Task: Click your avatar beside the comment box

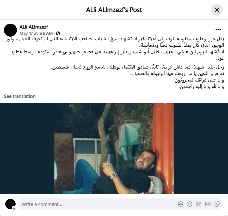Action: (x=10, y=204)
